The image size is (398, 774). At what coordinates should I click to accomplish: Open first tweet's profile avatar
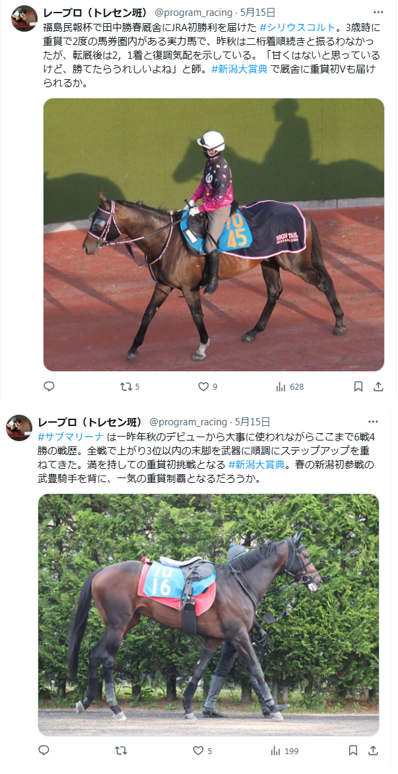[24, 18]
